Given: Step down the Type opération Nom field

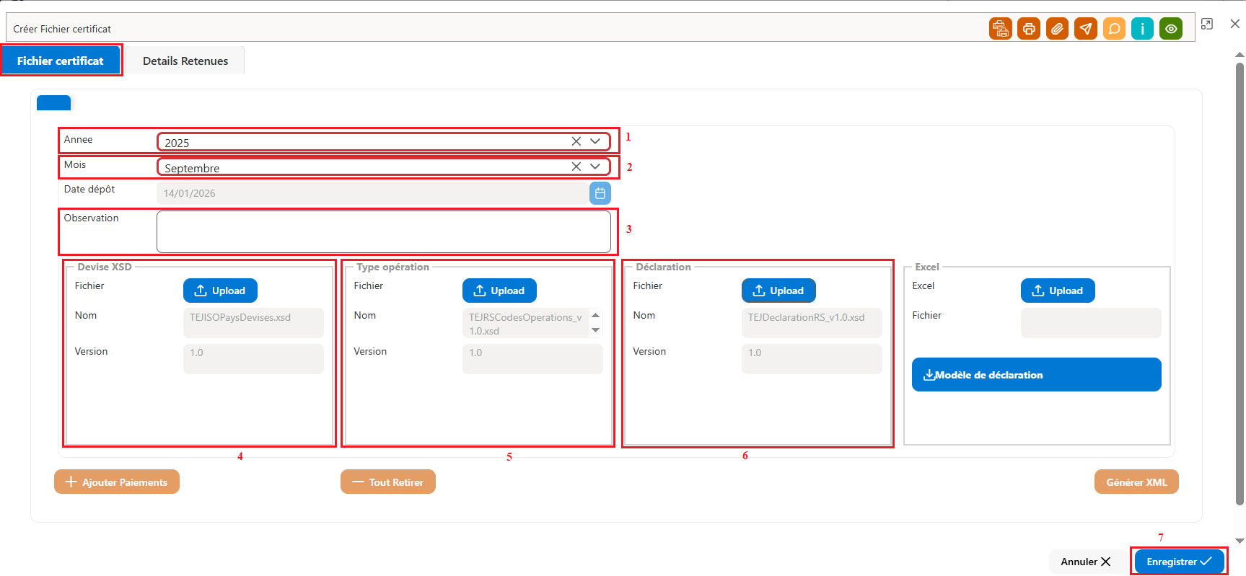Looking at the screenshot, I should click(x=595, y=330).
